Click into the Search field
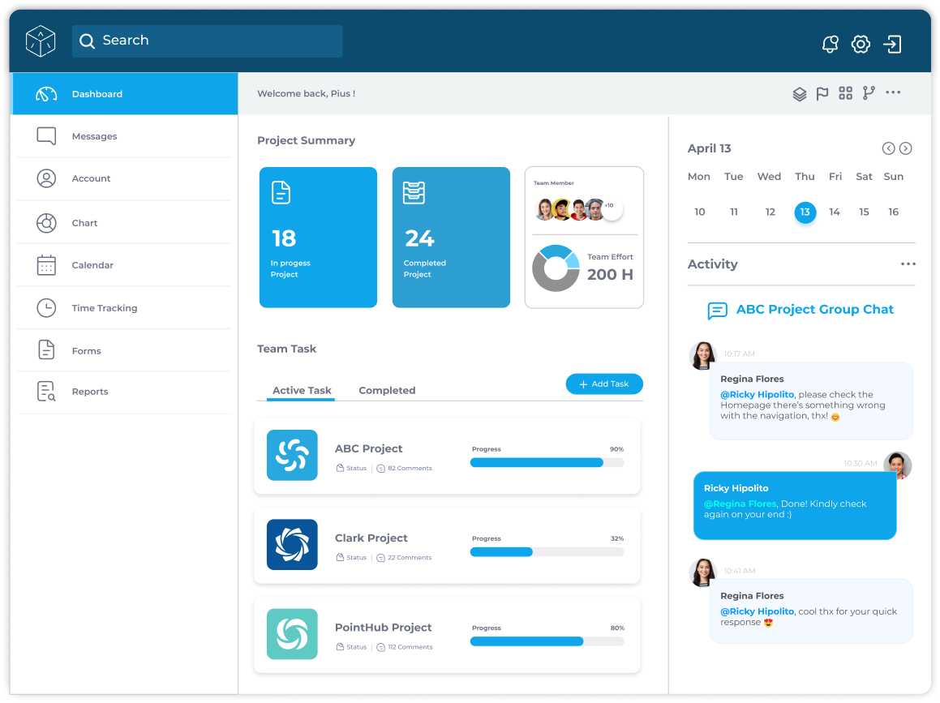Screen dimensions: 940x703 pyautogui.click(x=208, y=41)
